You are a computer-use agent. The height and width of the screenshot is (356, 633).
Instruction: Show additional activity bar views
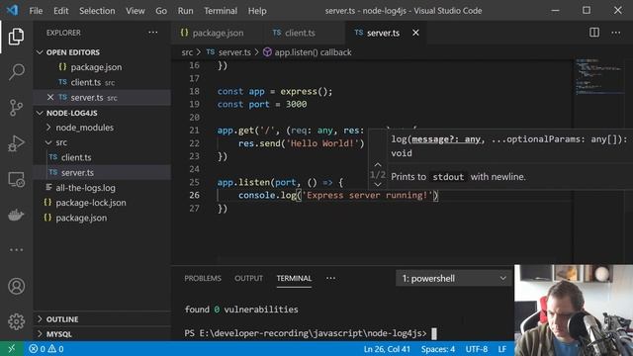(16, 250)
